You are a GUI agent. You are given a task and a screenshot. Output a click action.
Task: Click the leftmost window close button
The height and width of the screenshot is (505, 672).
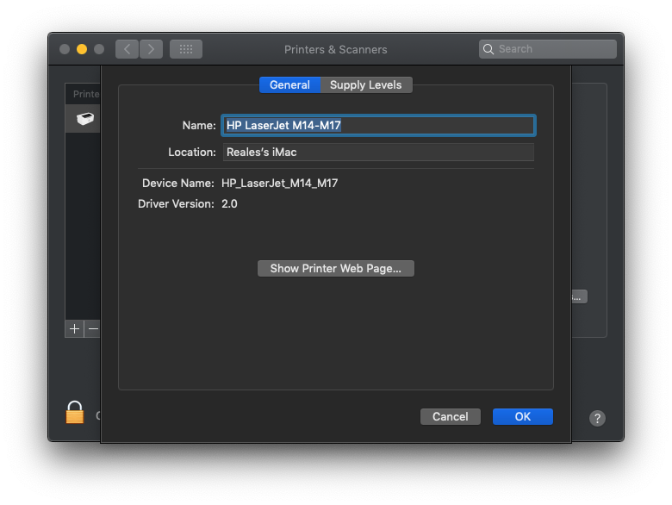click(65, 49)
